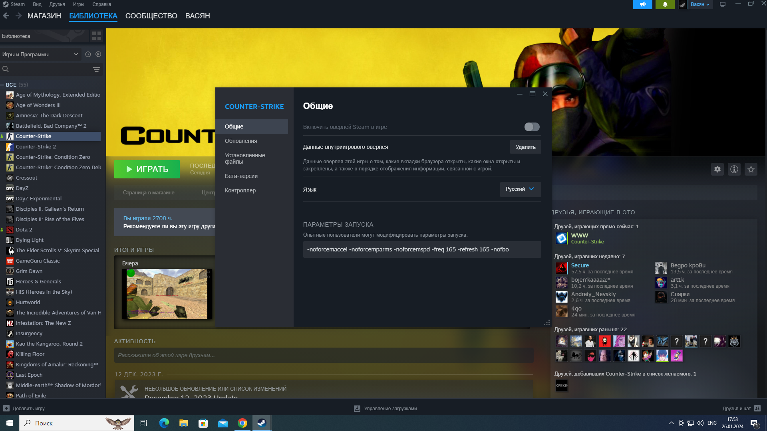Open the Secure friend avatar
767x431 pixels.
[561, 268]
